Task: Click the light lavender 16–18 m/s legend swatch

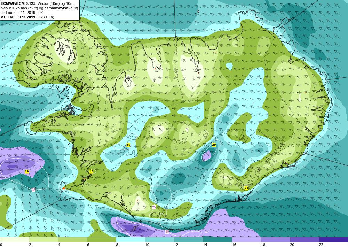Action: tap(246, 240)
